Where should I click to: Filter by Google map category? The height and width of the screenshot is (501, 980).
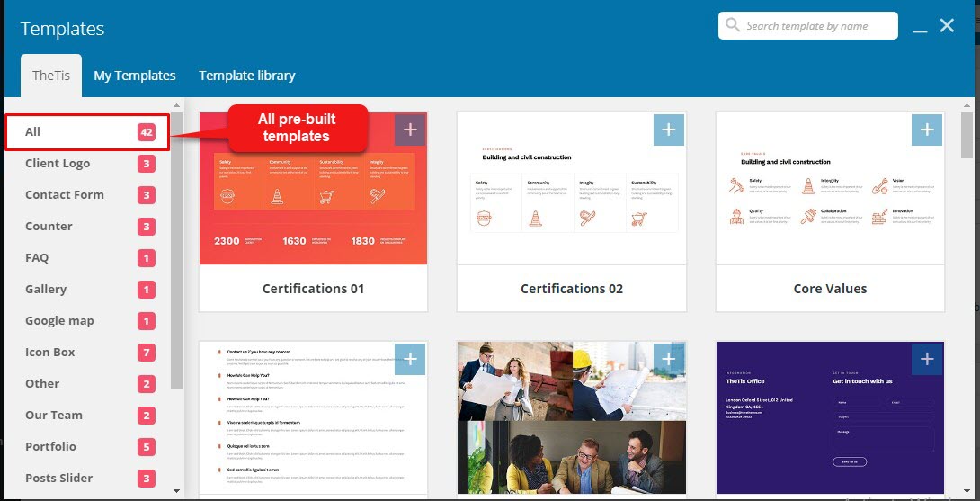point(87,321)
